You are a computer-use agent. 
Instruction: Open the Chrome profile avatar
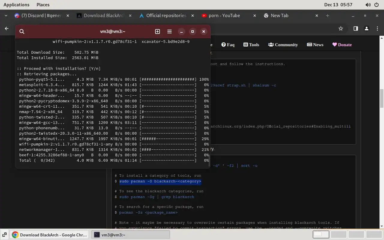click(366, 28)
